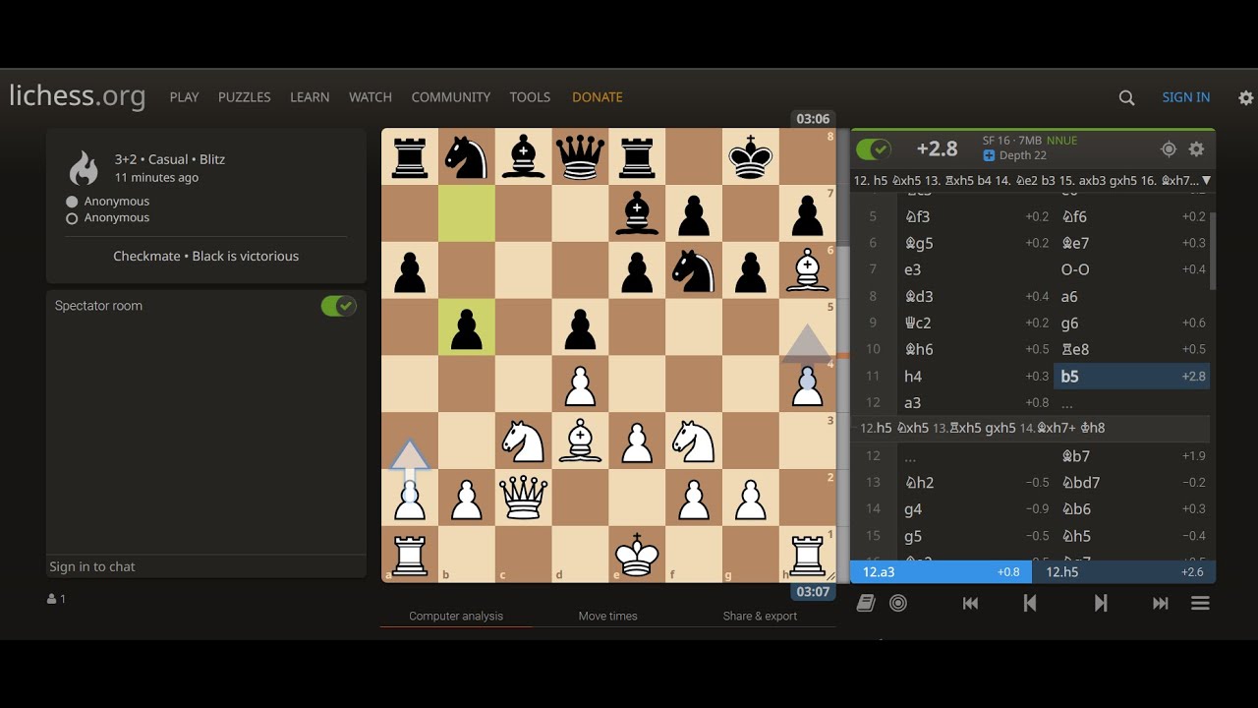The image size is (1258, 708).
Task: Click Sign in to chat field
Action: click(x=205, y=566)
